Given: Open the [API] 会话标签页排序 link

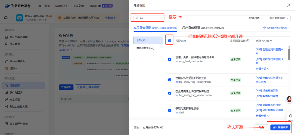Looking at the screenshot, I should pos(268,105).
